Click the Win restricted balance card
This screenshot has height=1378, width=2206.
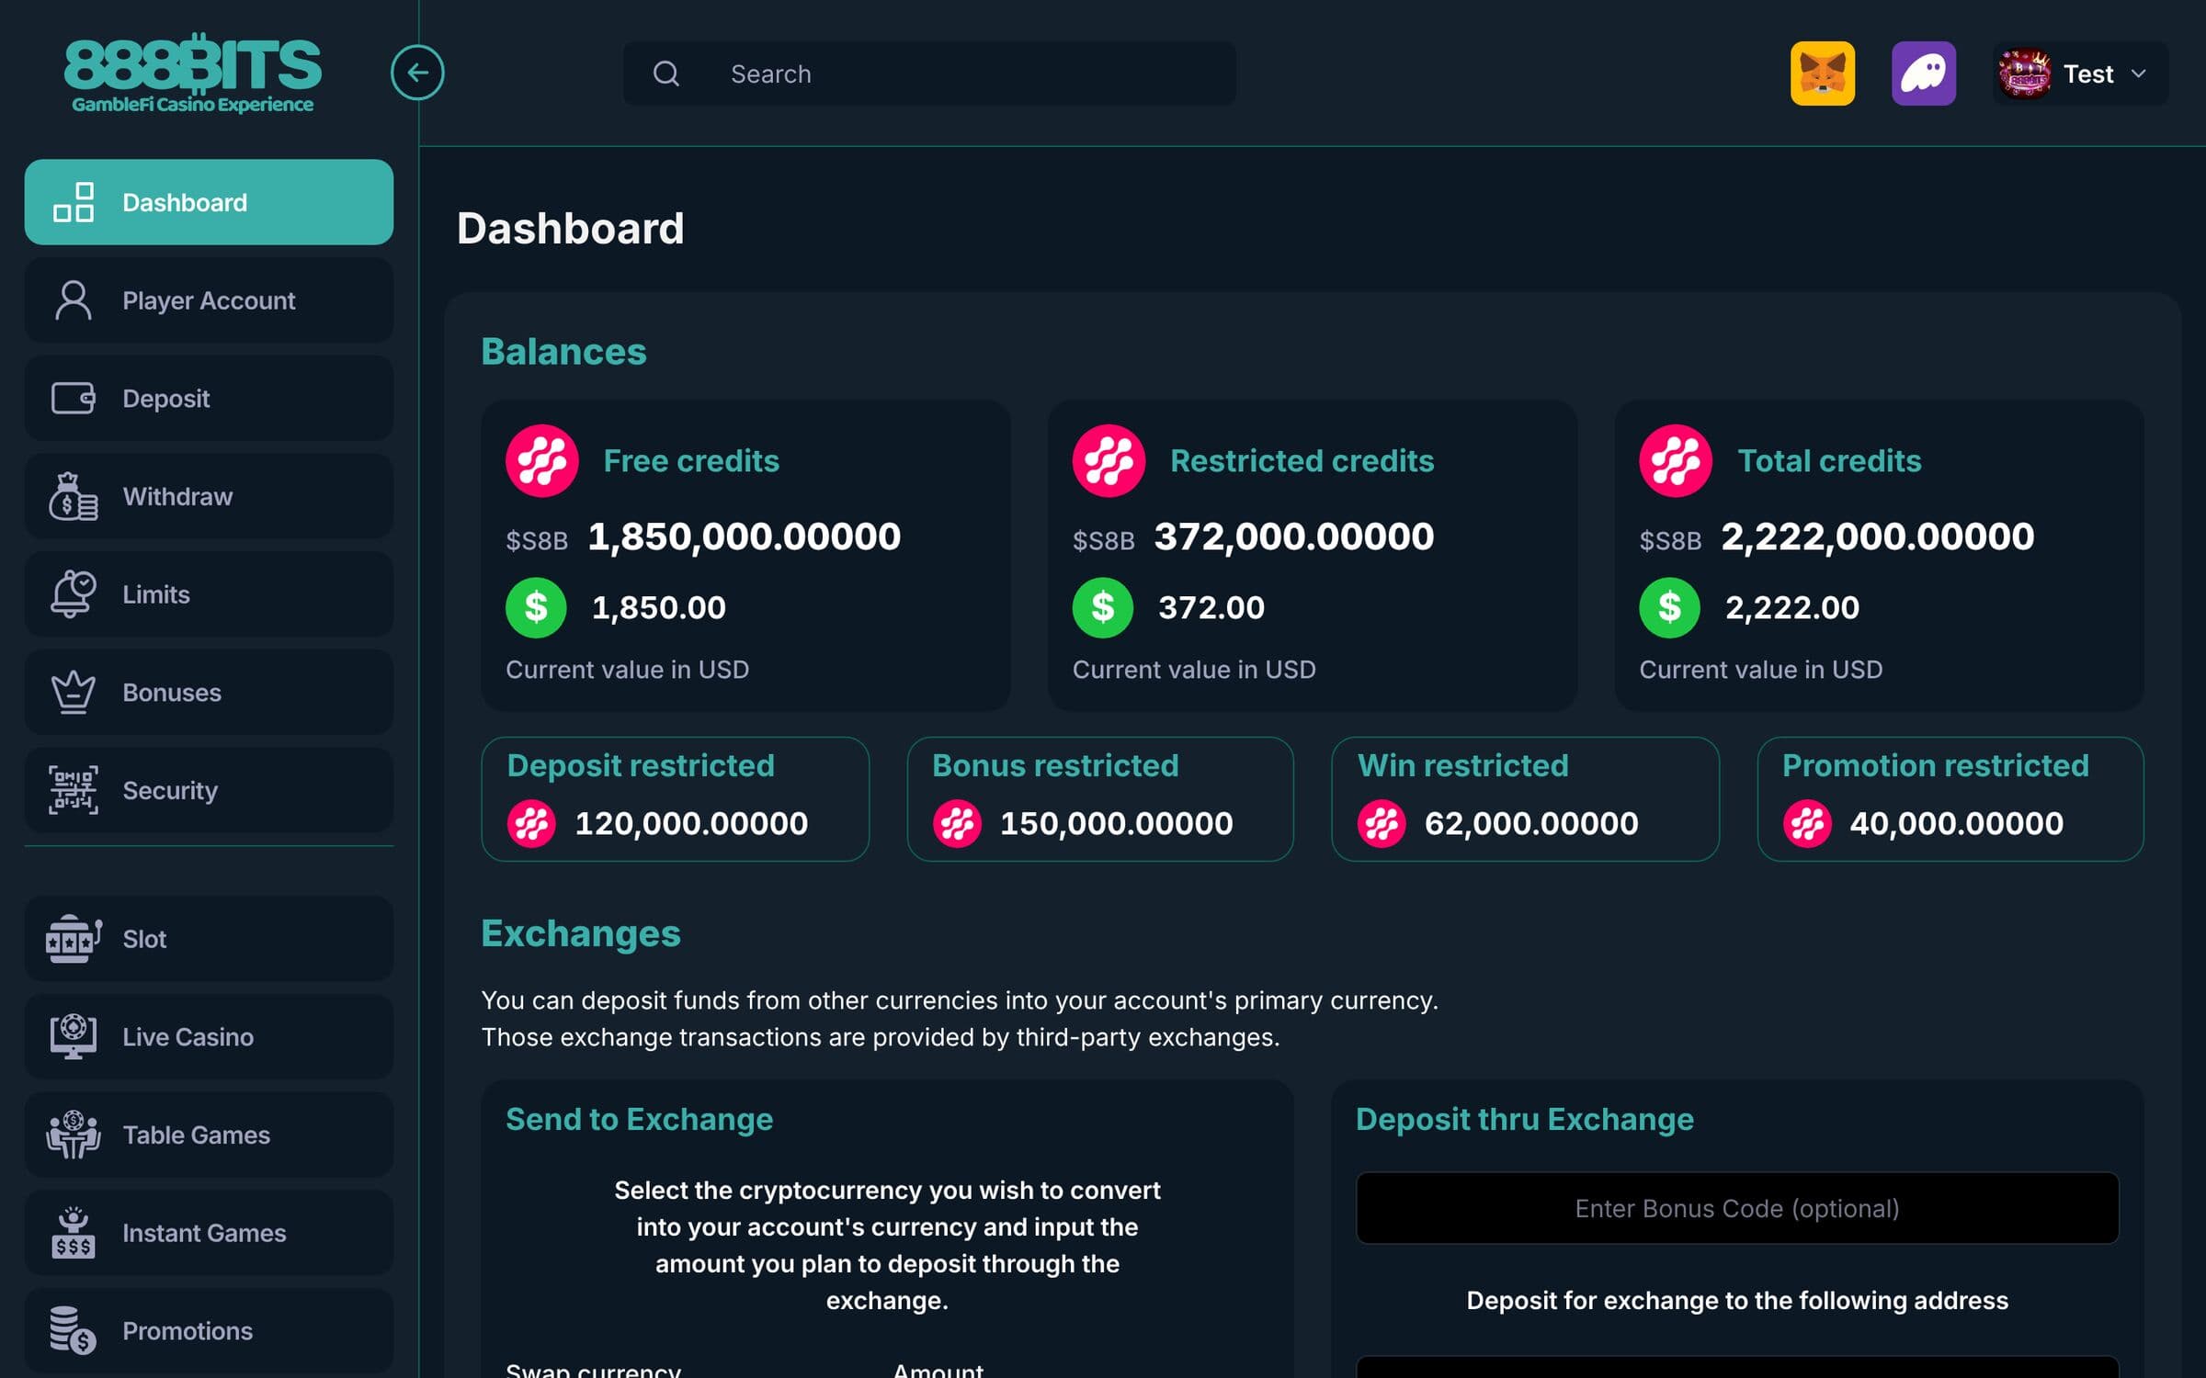(x=1525, y=799)
